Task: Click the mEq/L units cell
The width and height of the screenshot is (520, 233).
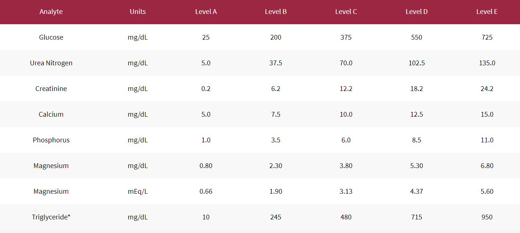Action: [x=138, y=192]
